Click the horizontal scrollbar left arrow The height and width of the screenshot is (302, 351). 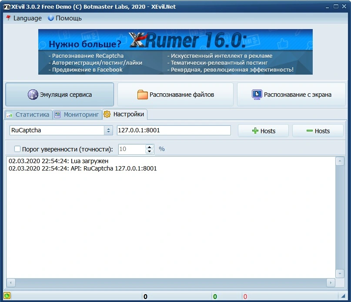pyautogui.click(x=11, y=282)
